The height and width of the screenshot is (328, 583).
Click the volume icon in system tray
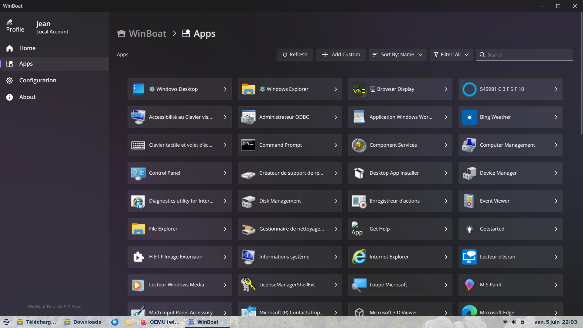tap(514, 322)
